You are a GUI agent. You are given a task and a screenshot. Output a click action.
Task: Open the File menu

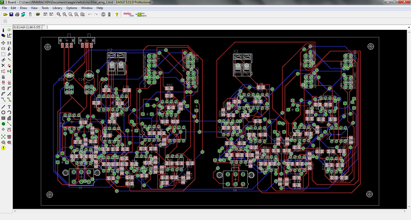4,8
